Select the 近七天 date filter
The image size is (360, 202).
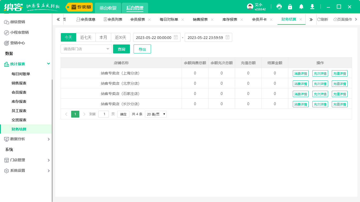tap(86, 37)
